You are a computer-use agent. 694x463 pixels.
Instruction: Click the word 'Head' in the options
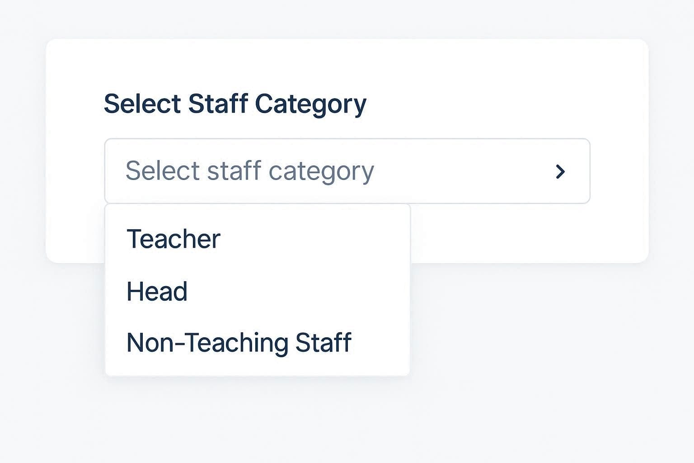157,291
